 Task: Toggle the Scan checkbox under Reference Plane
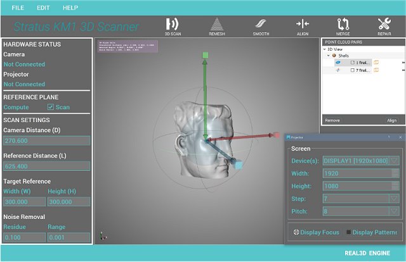click(x=51, y=107)
